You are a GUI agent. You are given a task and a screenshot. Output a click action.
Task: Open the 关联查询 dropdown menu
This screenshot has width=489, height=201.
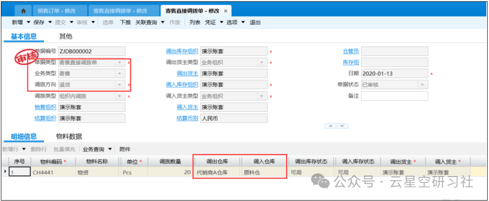pyautogui.click(x=163, y=22)
